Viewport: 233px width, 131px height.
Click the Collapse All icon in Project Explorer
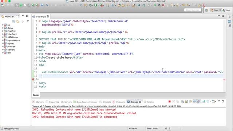13,21
